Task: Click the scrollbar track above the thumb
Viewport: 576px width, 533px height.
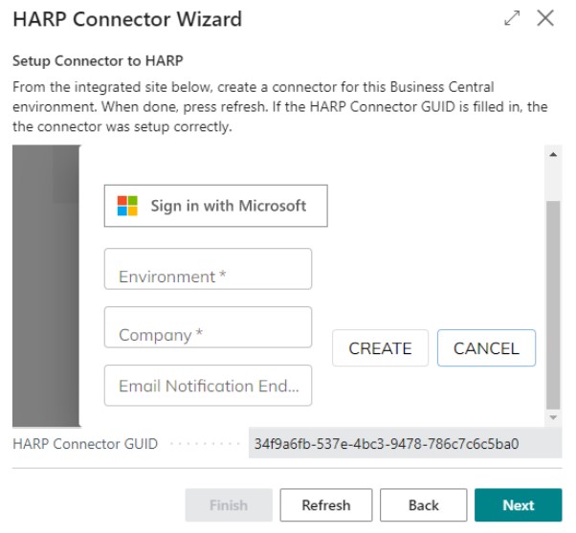Action: (x=553, y=181)
